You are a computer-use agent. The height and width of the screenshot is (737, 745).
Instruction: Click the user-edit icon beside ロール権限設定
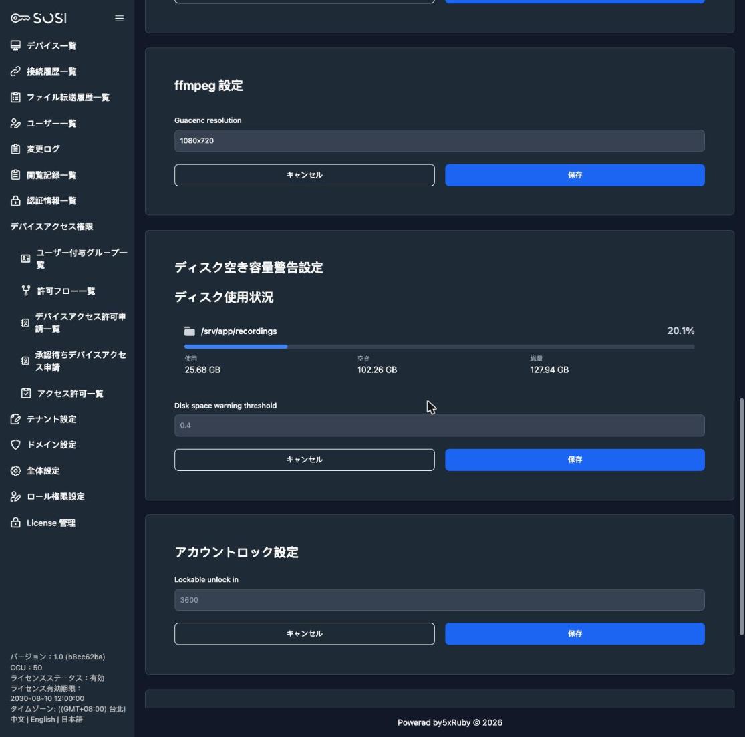point(15,496)
